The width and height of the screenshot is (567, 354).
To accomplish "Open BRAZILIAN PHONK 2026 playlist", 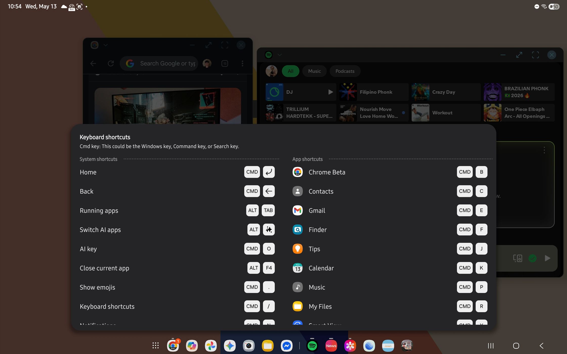I will coord(519,92).
